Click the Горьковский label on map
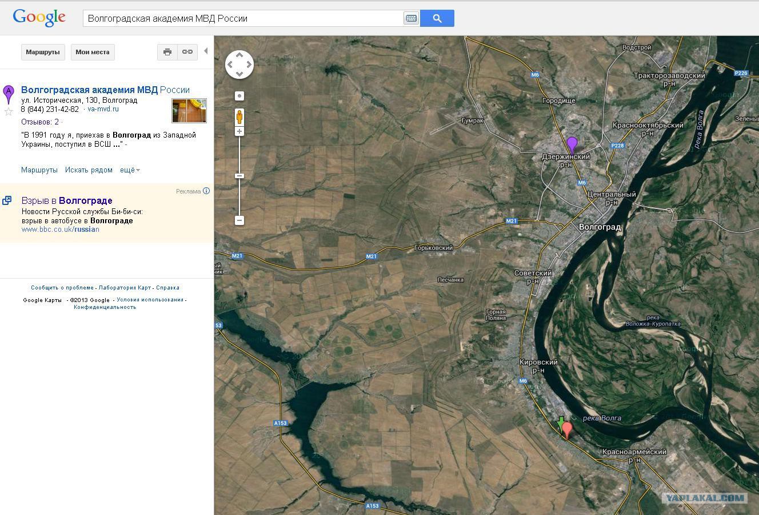 (x=433, y=248)
